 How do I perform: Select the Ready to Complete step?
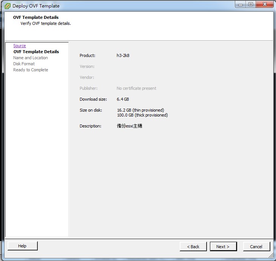(x=31, y=70)
